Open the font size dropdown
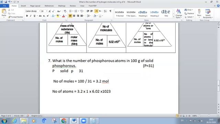220x124 pixels. tap(46, 11)
